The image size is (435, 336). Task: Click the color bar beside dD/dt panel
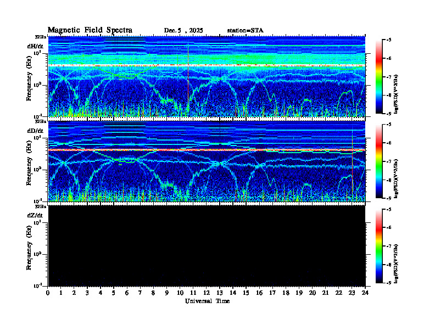(379, 161)
